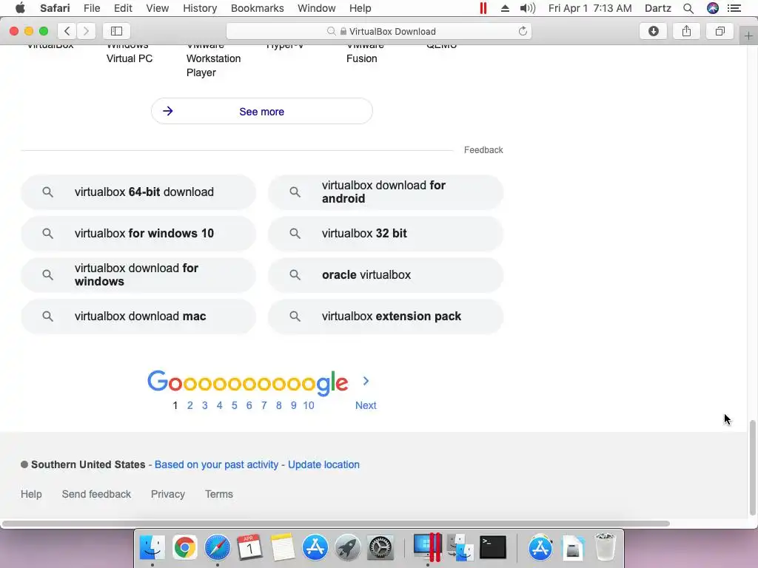
Task: Open Parallels Desktop in the Dock
Action: pos(427,547)
